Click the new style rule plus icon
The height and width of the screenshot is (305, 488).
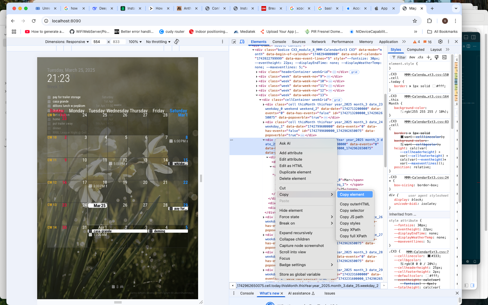coord(429,58)
